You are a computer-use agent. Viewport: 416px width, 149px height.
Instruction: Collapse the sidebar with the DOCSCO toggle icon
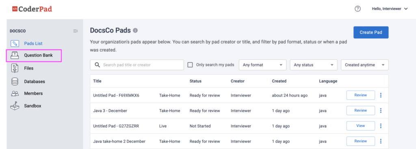pos(76,31)
